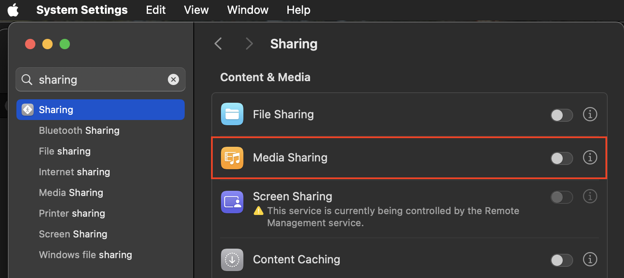The image size is (624, 278).
Task: Toggle Screen Sharing switch
Action: coord(561,197)
